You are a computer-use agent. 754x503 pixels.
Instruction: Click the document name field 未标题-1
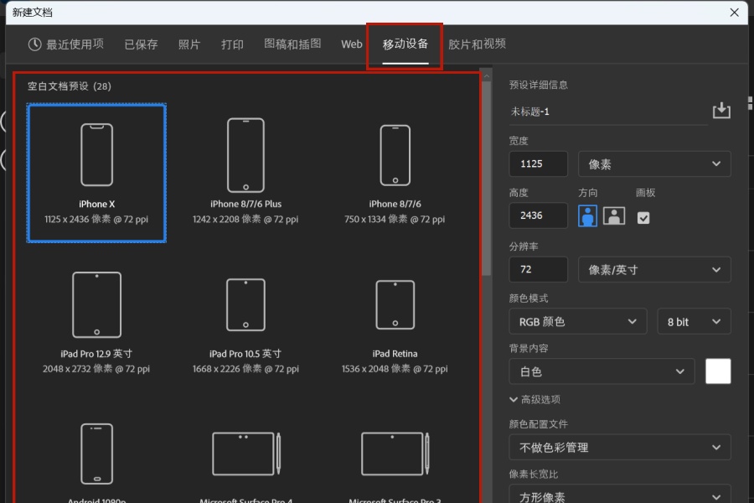(608, 111)
